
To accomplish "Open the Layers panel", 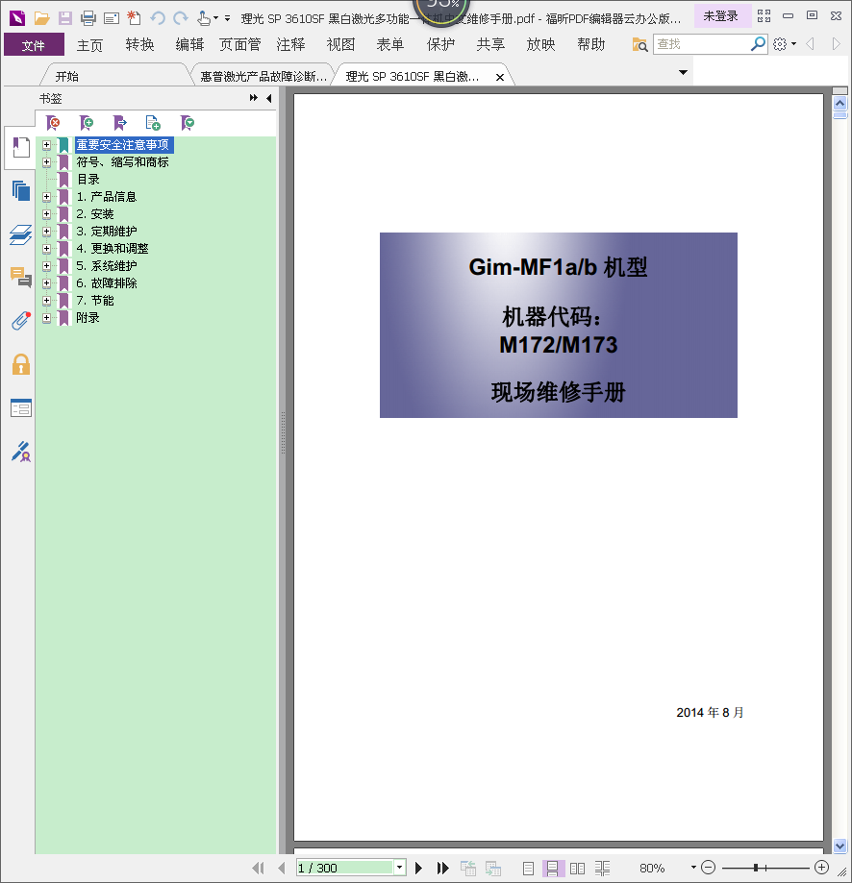I will click(21, 234).
